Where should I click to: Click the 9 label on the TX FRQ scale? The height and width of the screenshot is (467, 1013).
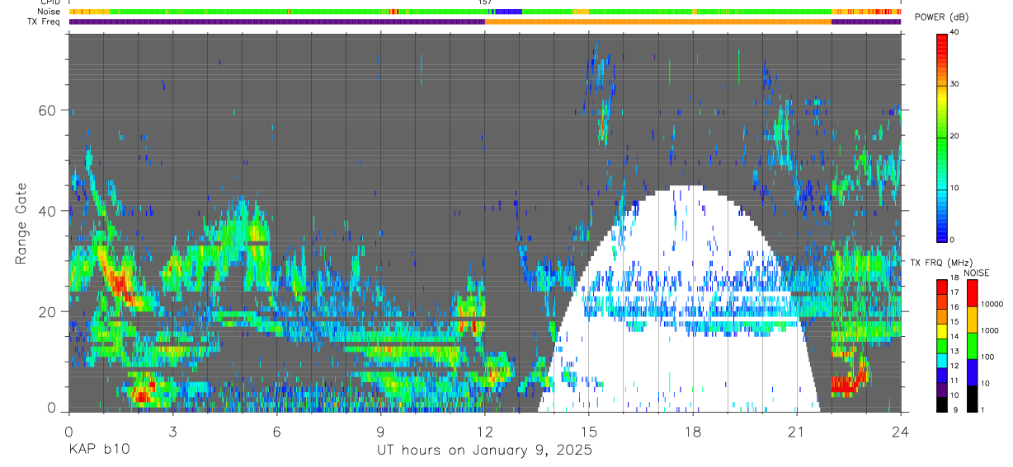coord(954,412)
